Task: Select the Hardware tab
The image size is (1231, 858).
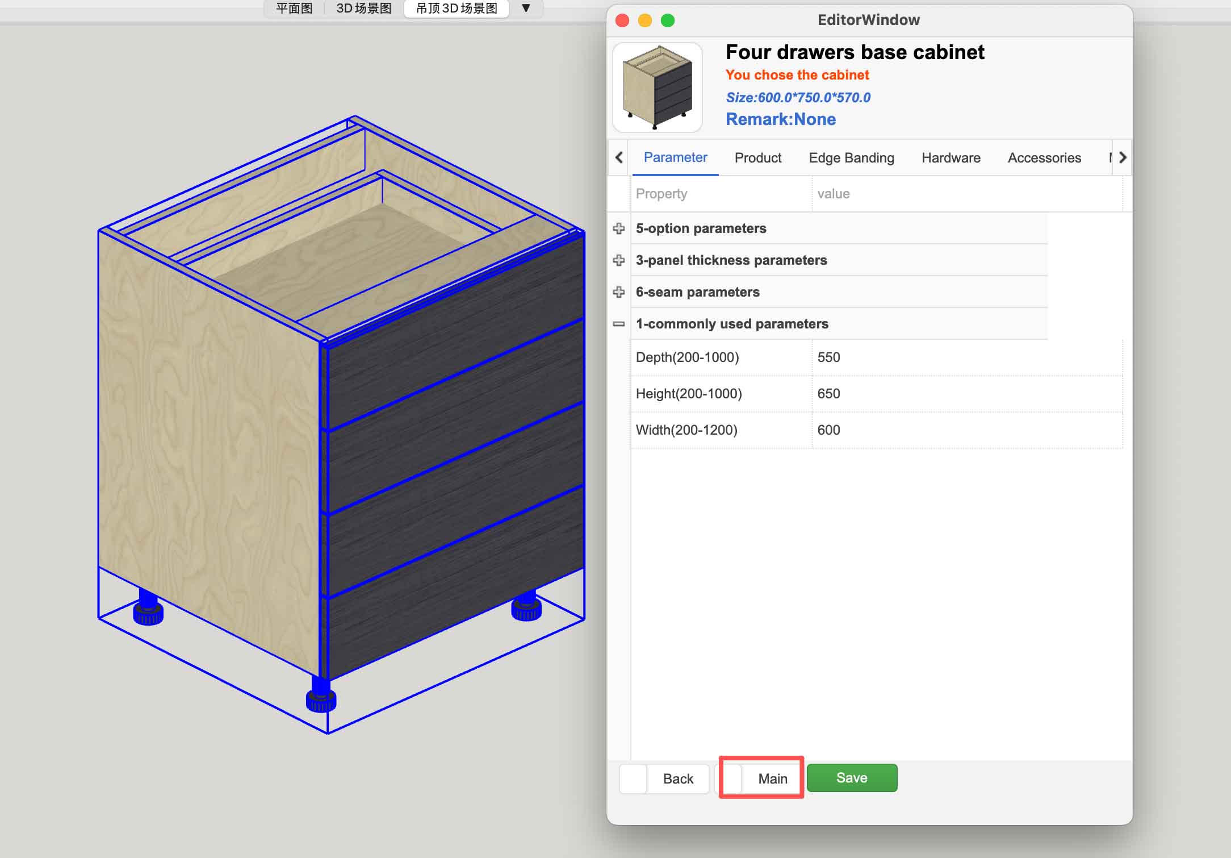Action: [951, 158]
